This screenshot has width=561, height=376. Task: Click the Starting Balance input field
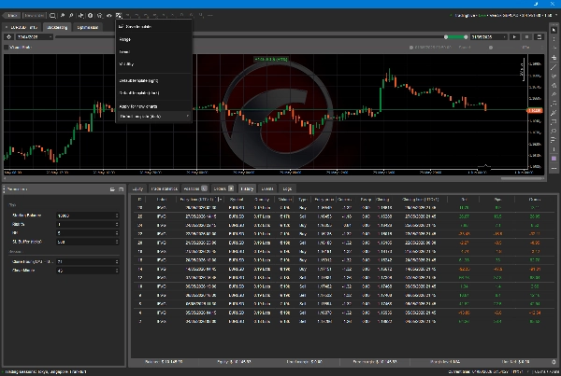click(87, 216)
